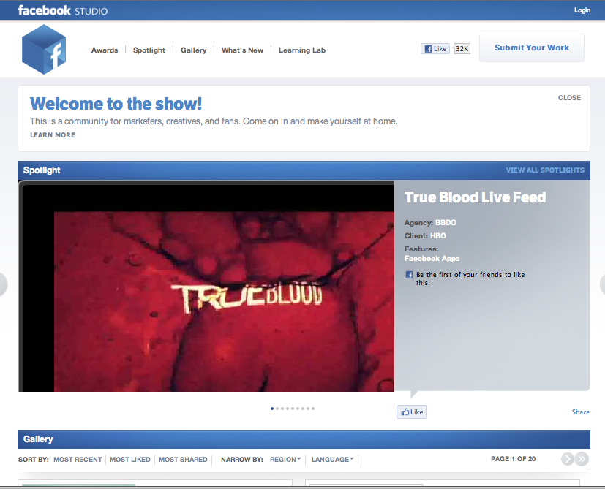Open the Learning Lab section
605x489 pixels.
point(302,50)
